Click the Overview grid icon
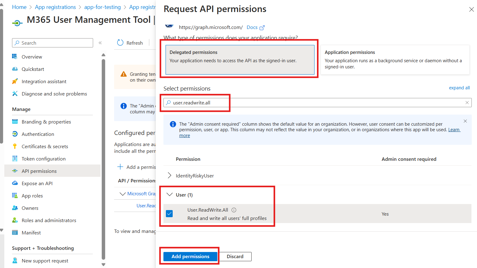Image resolution: width=477 pixels, height=268 pixels. coord(14,56)
